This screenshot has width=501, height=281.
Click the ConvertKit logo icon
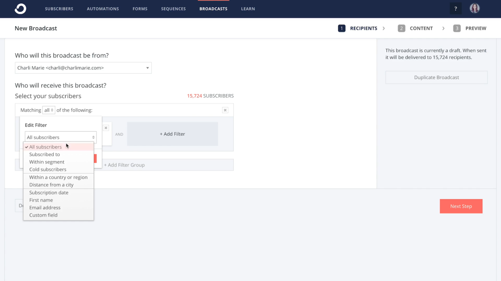(20, 9)
